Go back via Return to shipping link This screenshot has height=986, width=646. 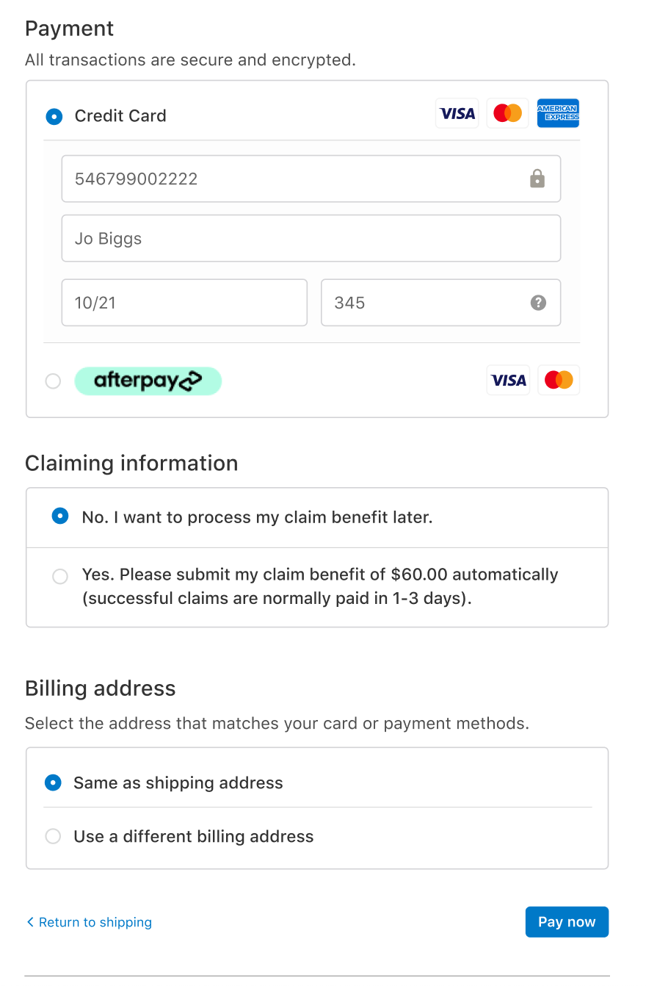(x=89, y=922)
